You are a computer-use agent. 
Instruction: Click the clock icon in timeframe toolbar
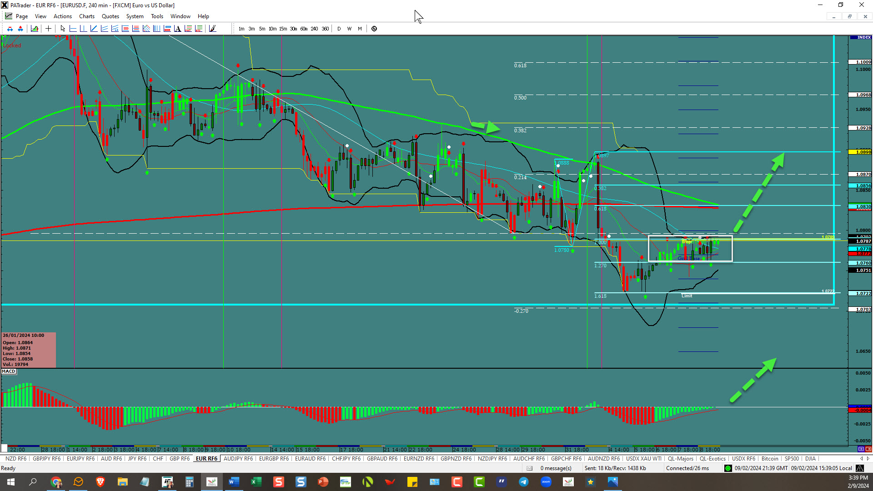click(x=374, y=29)
